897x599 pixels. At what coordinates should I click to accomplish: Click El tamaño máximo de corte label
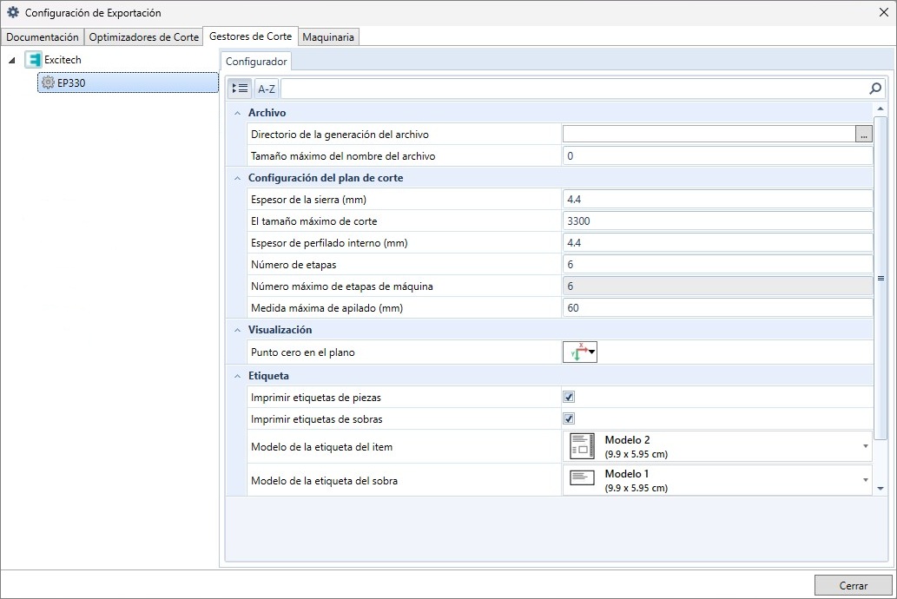[x=313, y=221]
